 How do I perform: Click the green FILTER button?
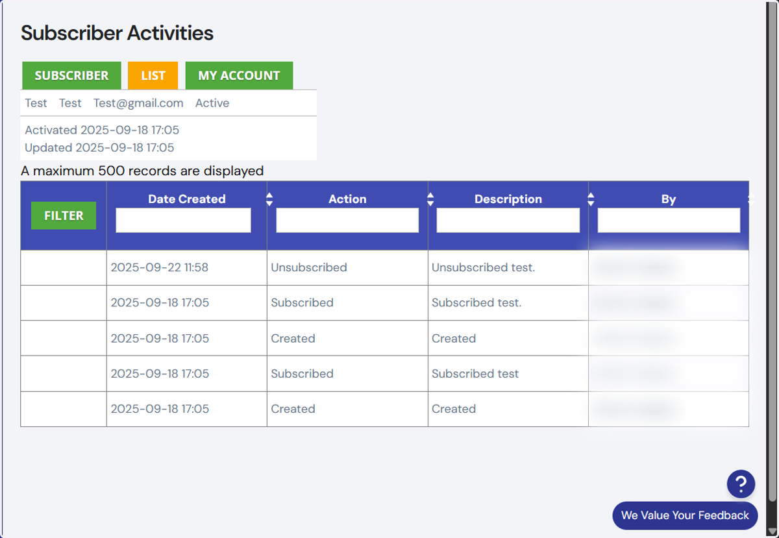point(64,215)
